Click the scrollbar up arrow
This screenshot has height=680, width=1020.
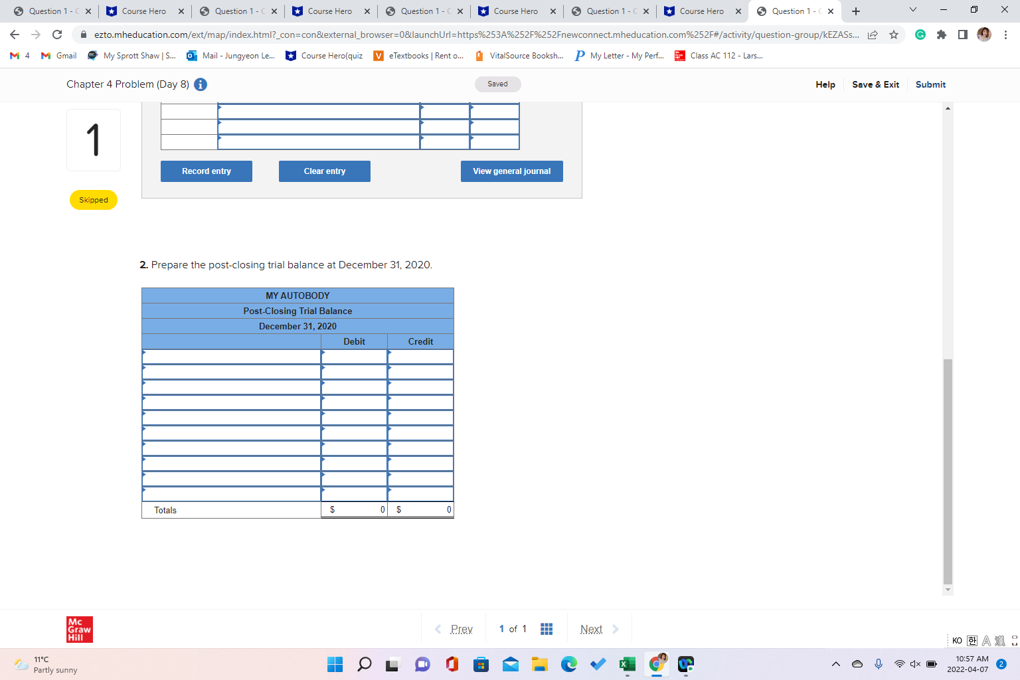pyautogui.click(x=948, y=108)
